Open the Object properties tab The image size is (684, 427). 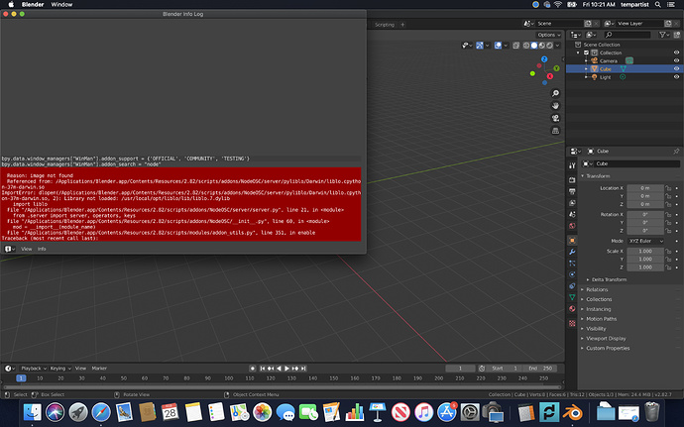pos(572,241)
